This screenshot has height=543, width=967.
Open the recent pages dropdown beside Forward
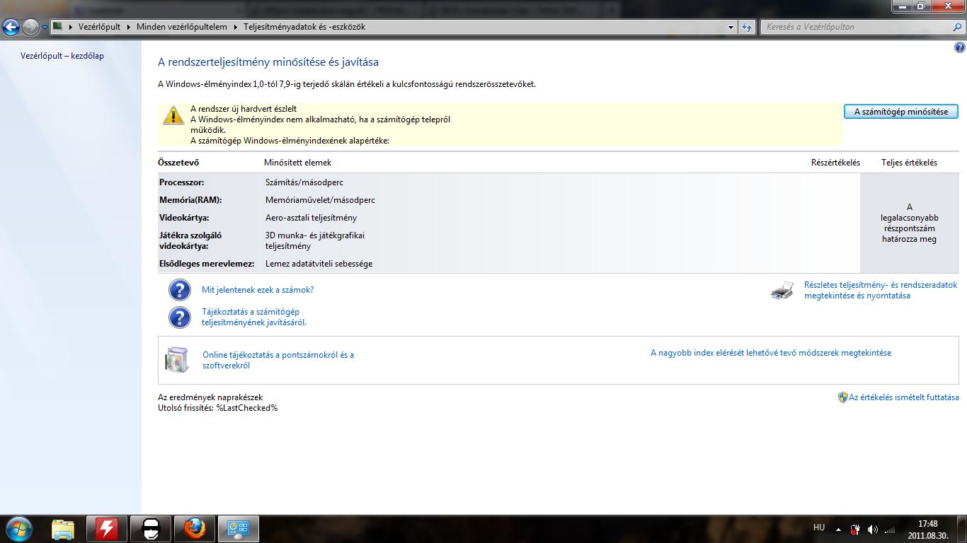(x=45, y=27)
